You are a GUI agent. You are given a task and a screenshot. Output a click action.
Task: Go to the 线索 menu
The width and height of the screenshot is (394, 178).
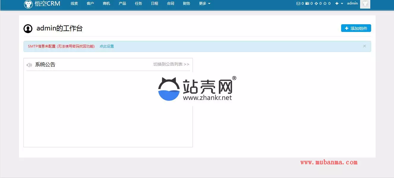click(74, 4)
